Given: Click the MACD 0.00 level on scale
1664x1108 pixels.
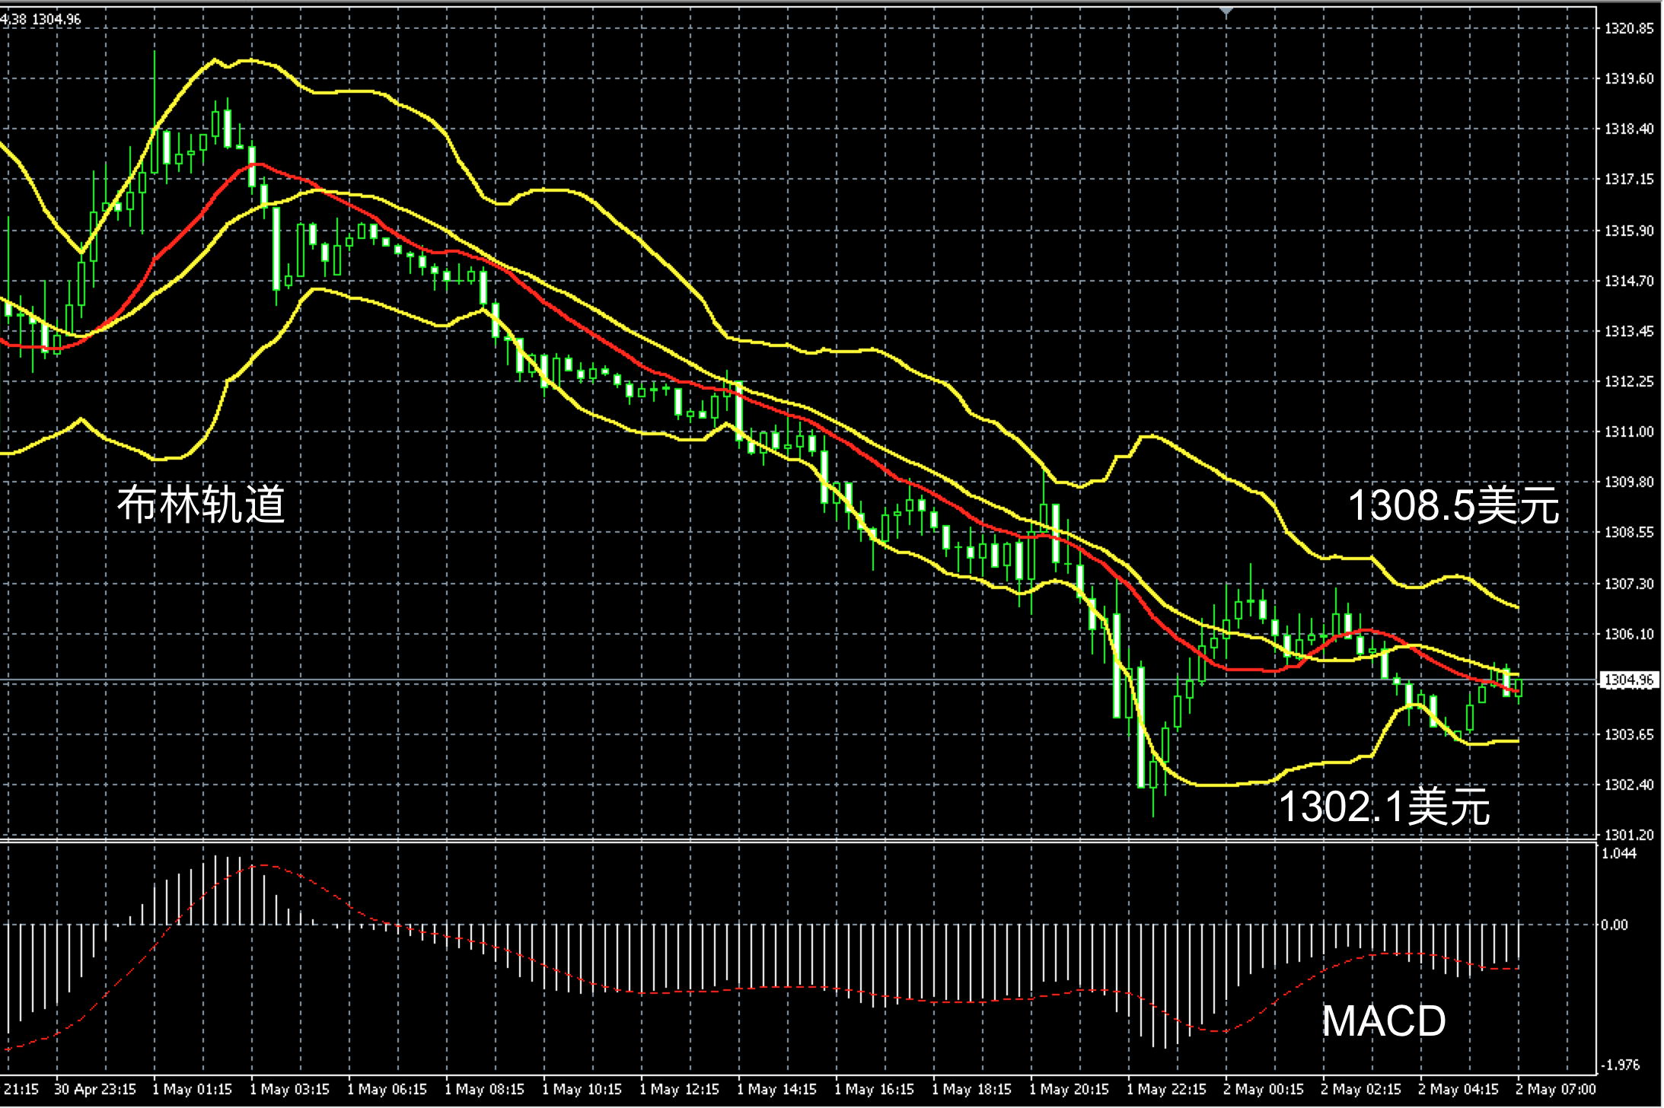Looking at the screenshot, I should (1615, 925).
